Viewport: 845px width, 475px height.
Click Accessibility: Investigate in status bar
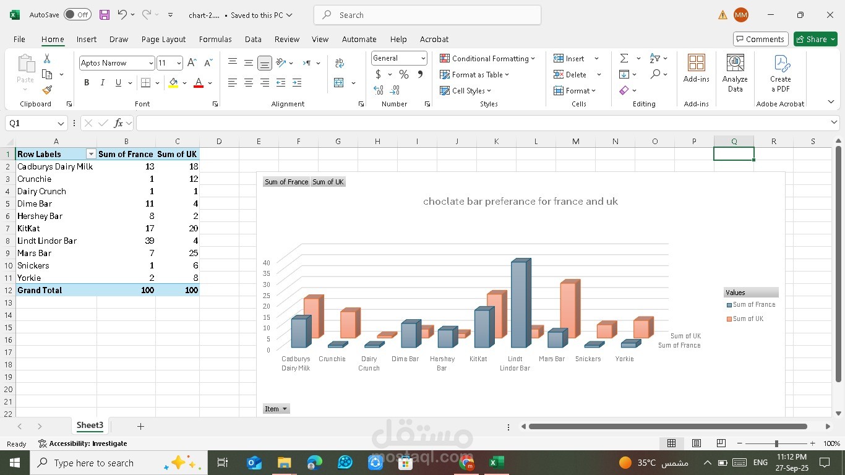pyautogui.click(x=83, y=443)
